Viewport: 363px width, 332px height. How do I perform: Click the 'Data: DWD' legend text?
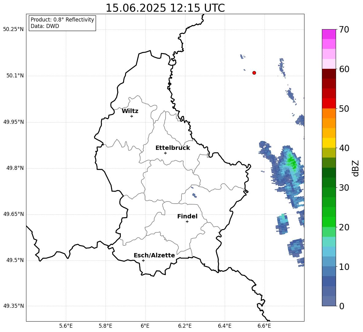click(x=45, y=26)
